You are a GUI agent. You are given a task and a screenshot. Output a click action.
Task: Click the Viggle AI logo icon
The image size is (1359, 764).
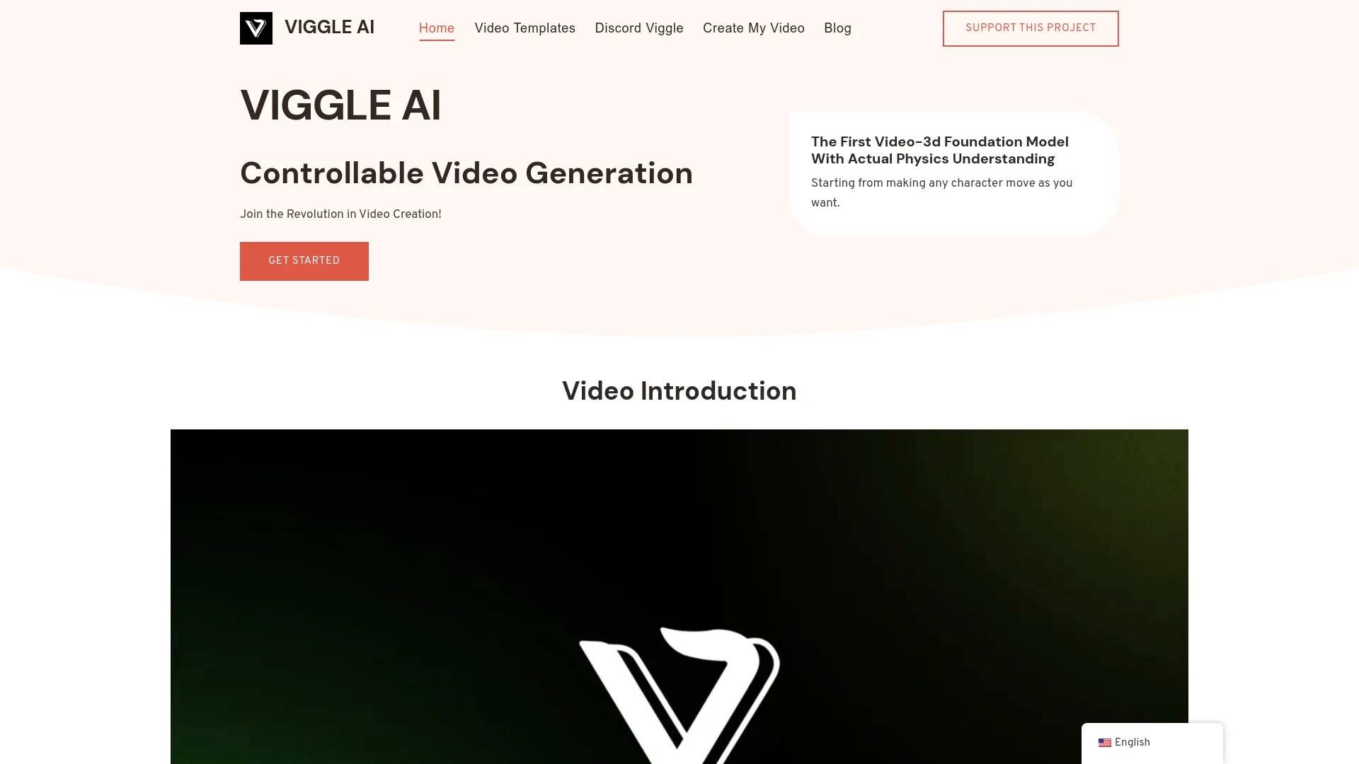point(255,28)
